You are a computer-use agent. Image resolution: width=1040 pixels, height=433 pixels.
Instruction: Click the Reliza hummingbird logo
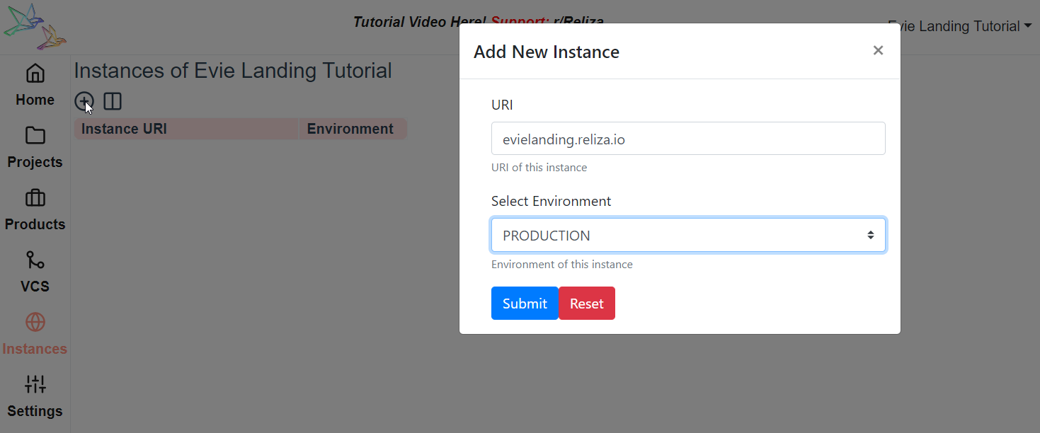pyautogui.click(x=34, y=25)
